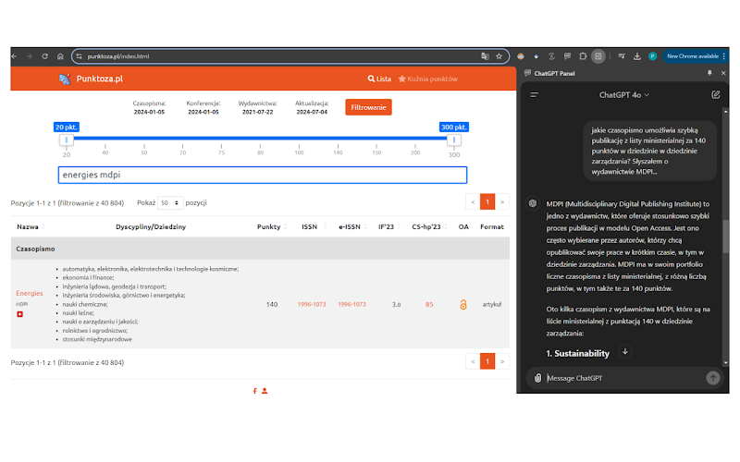740x462 pixels.
Task: Go to next page in bottom pagination
Action: click(x=502, y=361)
